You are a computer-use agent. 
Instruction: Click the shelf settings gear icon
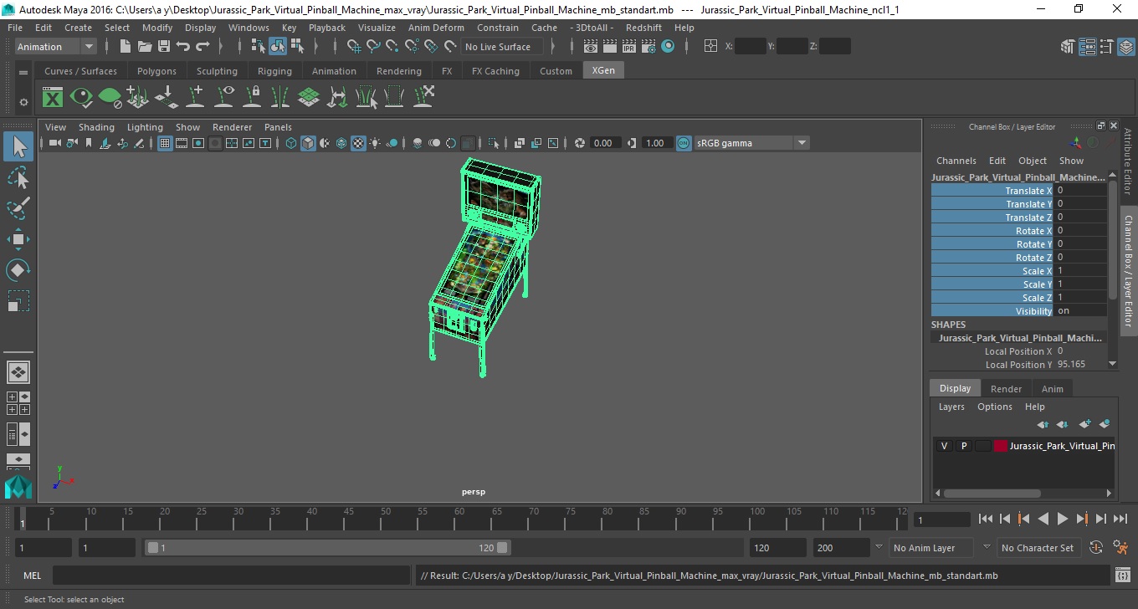[x=23, y=102]
